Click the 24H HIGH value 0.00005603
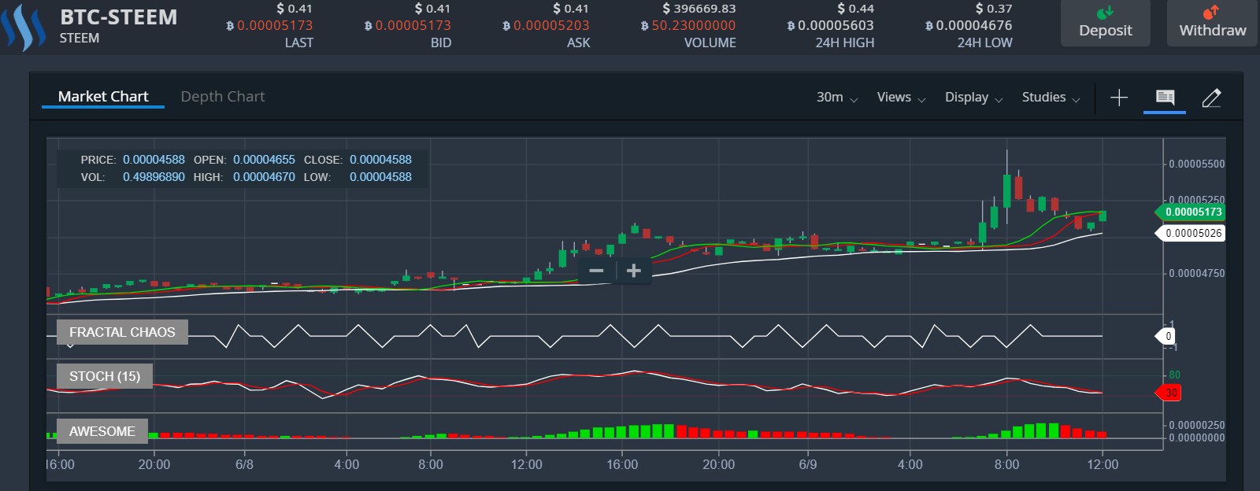1260x491 pixels. (x=831, y=25)
